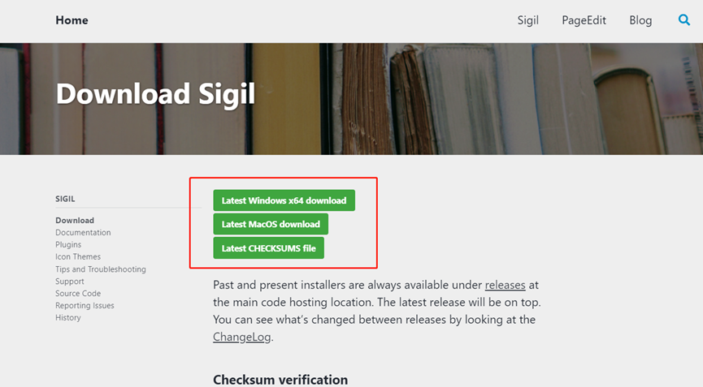The image size is (703, 387).
Task: Open History page from sidebar
Action: pyautogui.click(x=68, y=318)
